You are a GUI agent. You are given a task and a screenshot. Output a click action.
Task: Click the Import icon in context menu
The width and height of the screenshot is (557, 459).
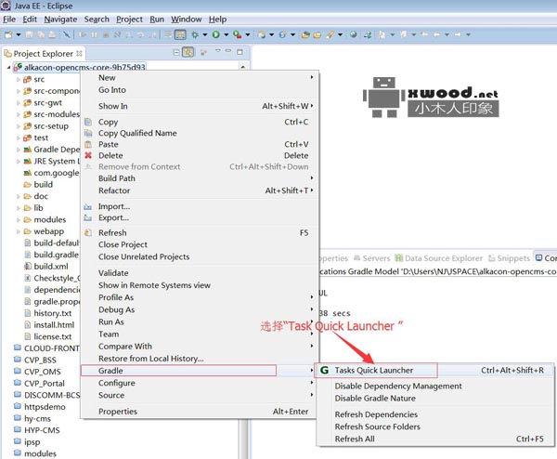88,206
